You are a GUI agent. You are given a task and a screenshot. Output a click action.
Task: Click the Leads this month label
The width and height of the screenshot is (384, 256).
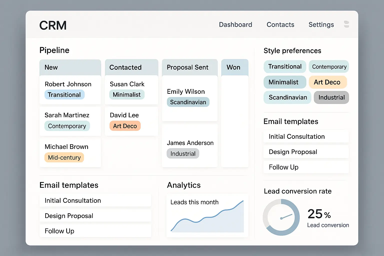[x=194, y=202]
